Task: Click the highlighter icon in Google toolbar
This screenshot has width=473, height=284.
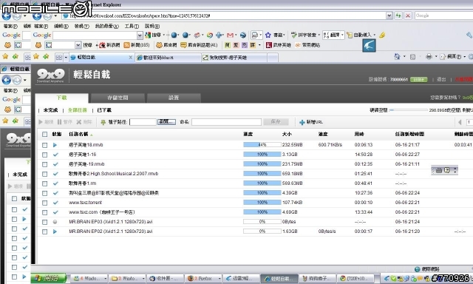Action: [x=382, y=35]
